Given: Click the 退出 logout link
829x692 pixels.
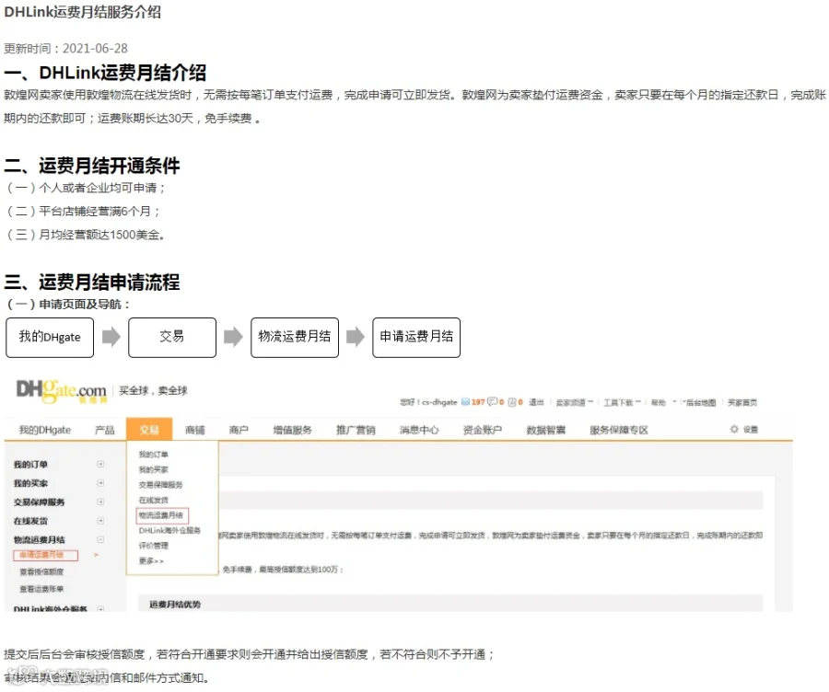Looking at the screenshot, I should [x=536, y=402].
